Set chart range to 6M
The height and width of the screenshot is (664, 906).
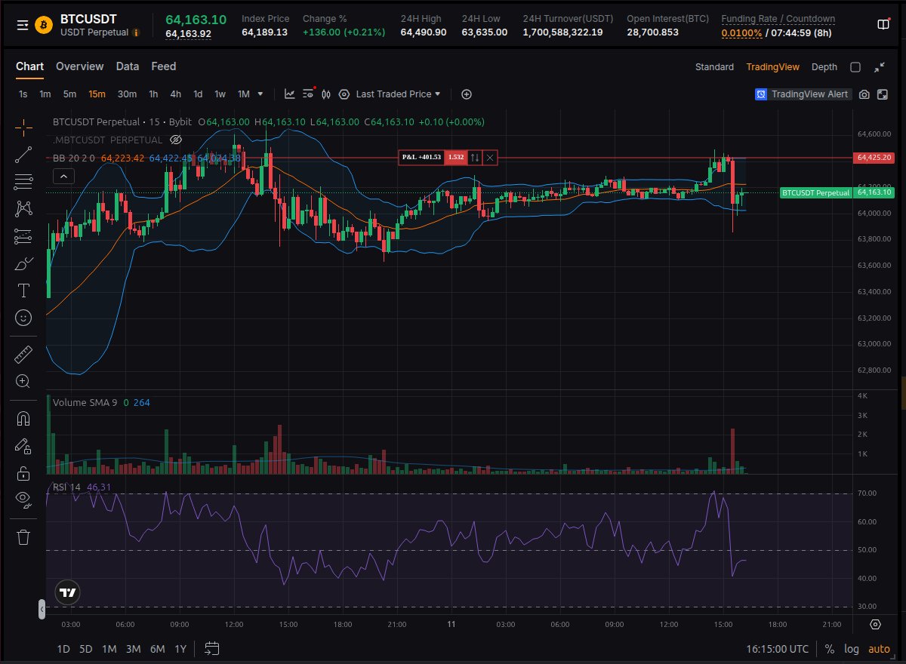point(157,649)
